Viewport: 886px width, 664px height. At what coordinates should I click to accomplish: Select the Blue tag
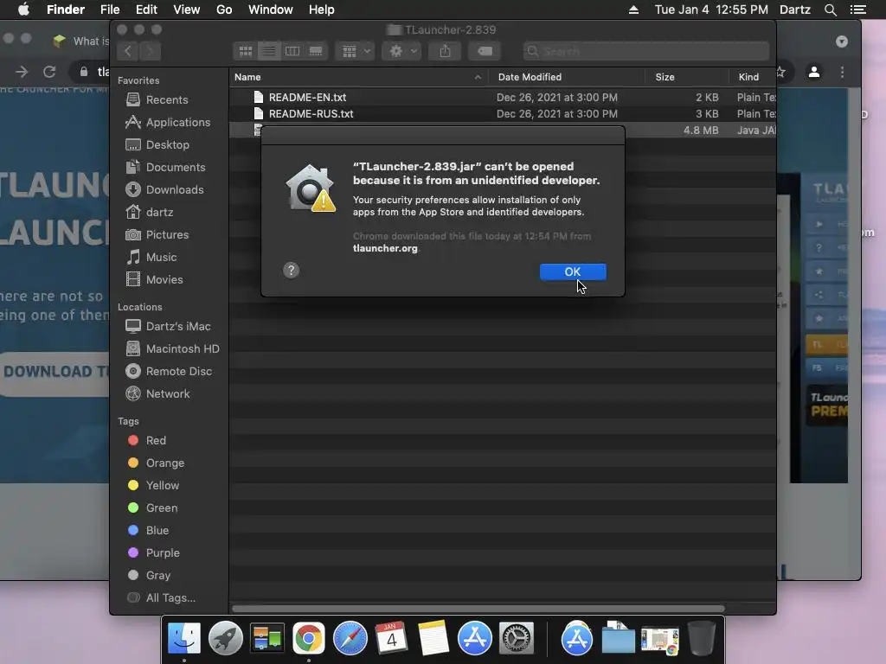click(x=157, y=531)
